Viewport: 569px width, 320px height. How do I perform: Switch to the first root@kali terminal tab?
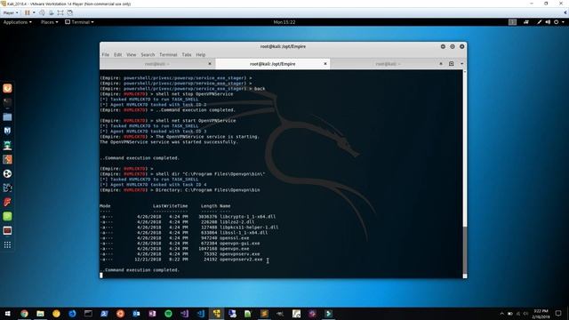[x=156, y=64]
